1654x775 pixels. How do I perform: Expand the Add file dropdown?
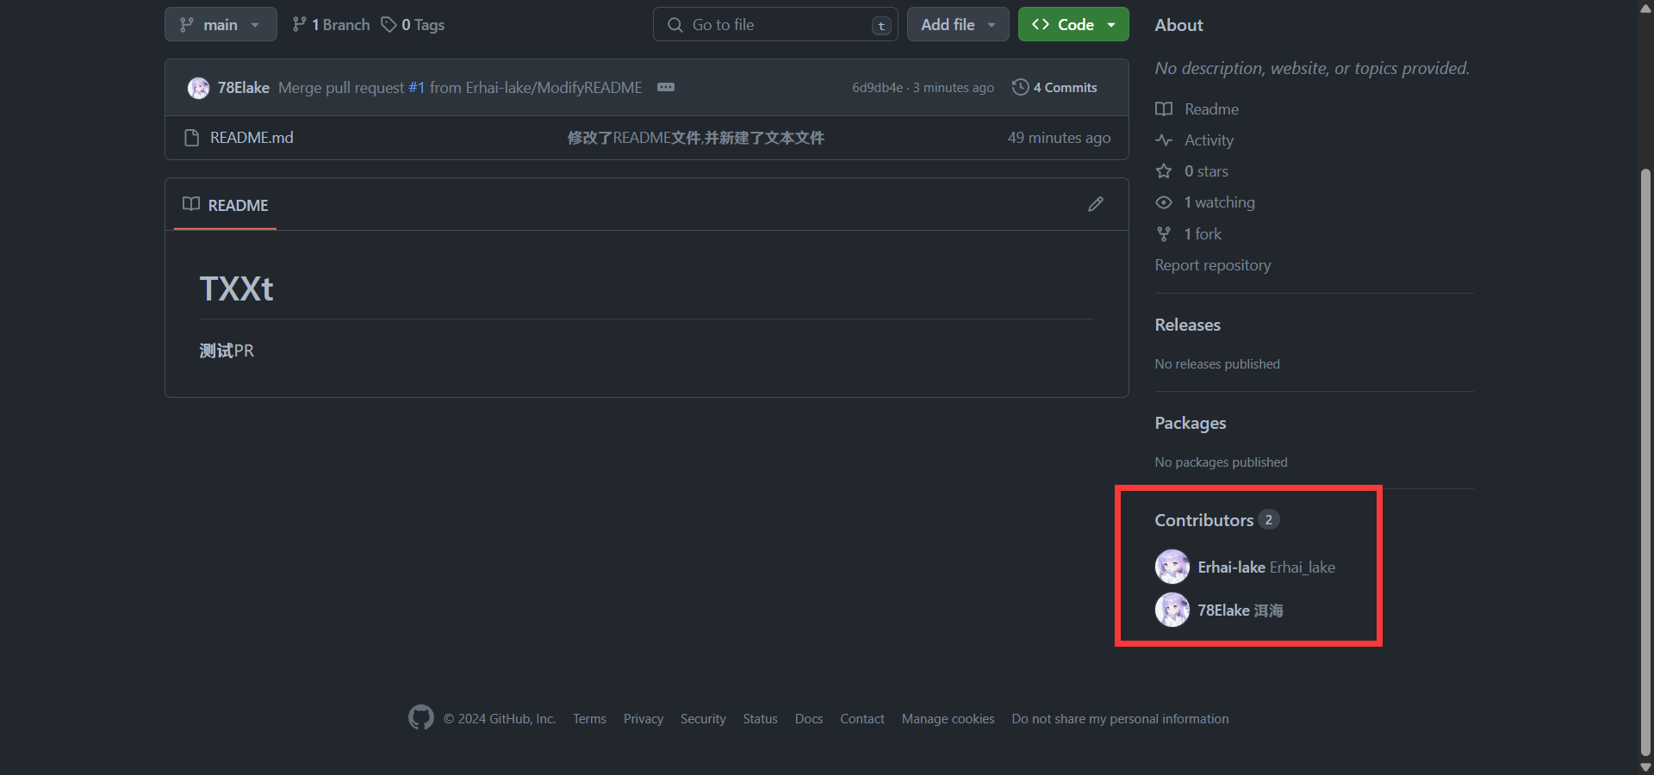(957, 25)
